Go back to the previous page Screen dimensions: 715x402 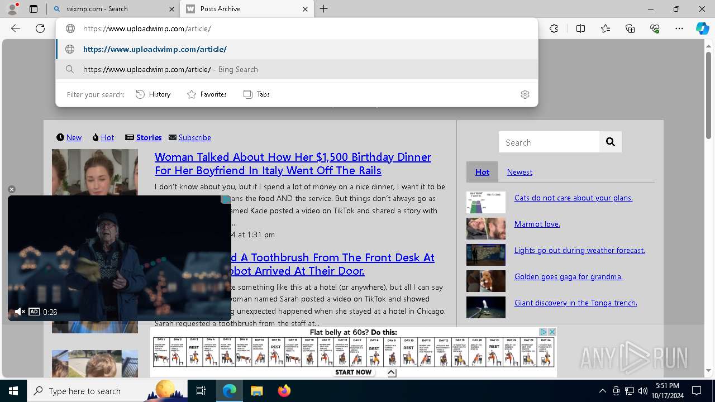point(16,28)
